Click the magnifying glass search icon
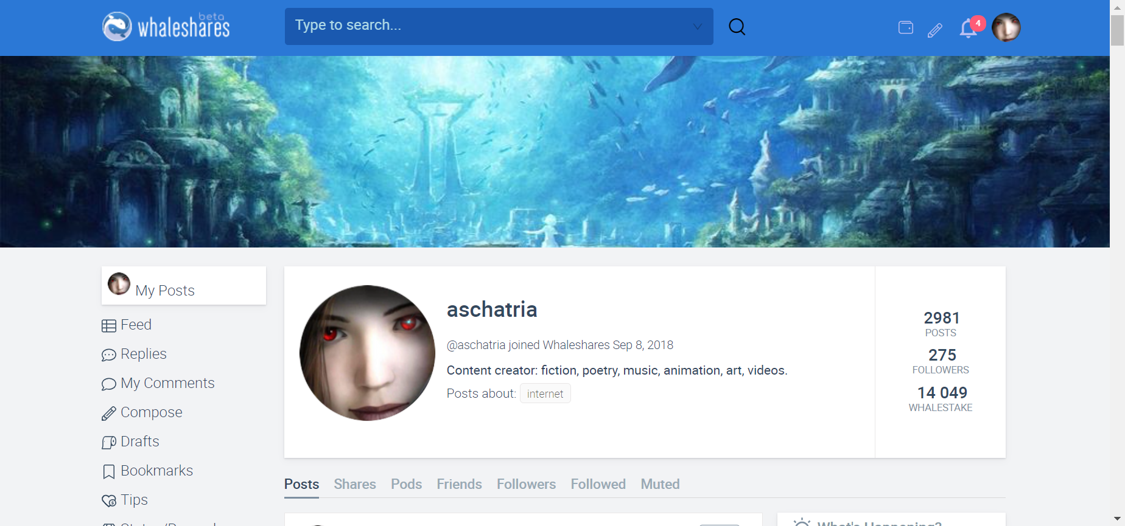This screenshot has height=526, width=1125. coord(737,27)
